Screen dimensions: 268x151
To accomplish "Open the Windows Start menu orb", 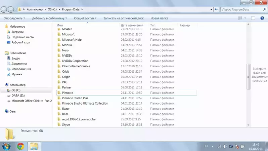I will pyautogui.click(x=6, y=146).
